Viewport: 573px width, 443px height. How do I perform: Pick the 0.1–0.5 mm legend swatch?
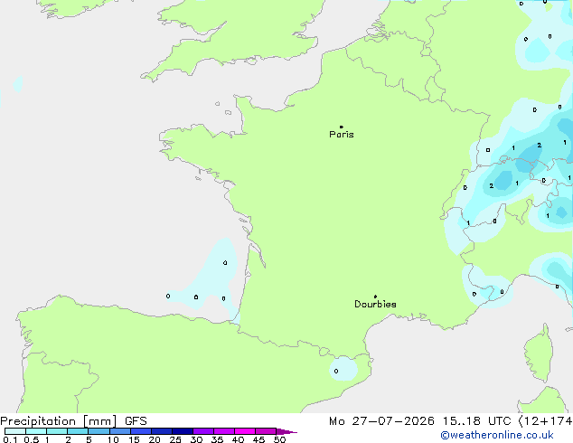coord(15,431)
